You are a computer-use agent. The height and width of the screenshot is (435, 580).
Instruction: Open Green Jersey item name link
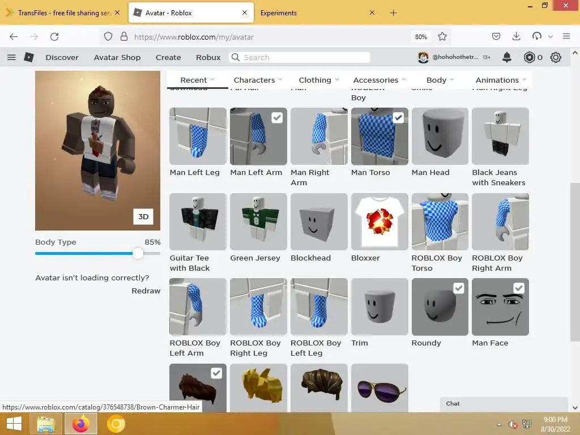click(x=255, y=258)
